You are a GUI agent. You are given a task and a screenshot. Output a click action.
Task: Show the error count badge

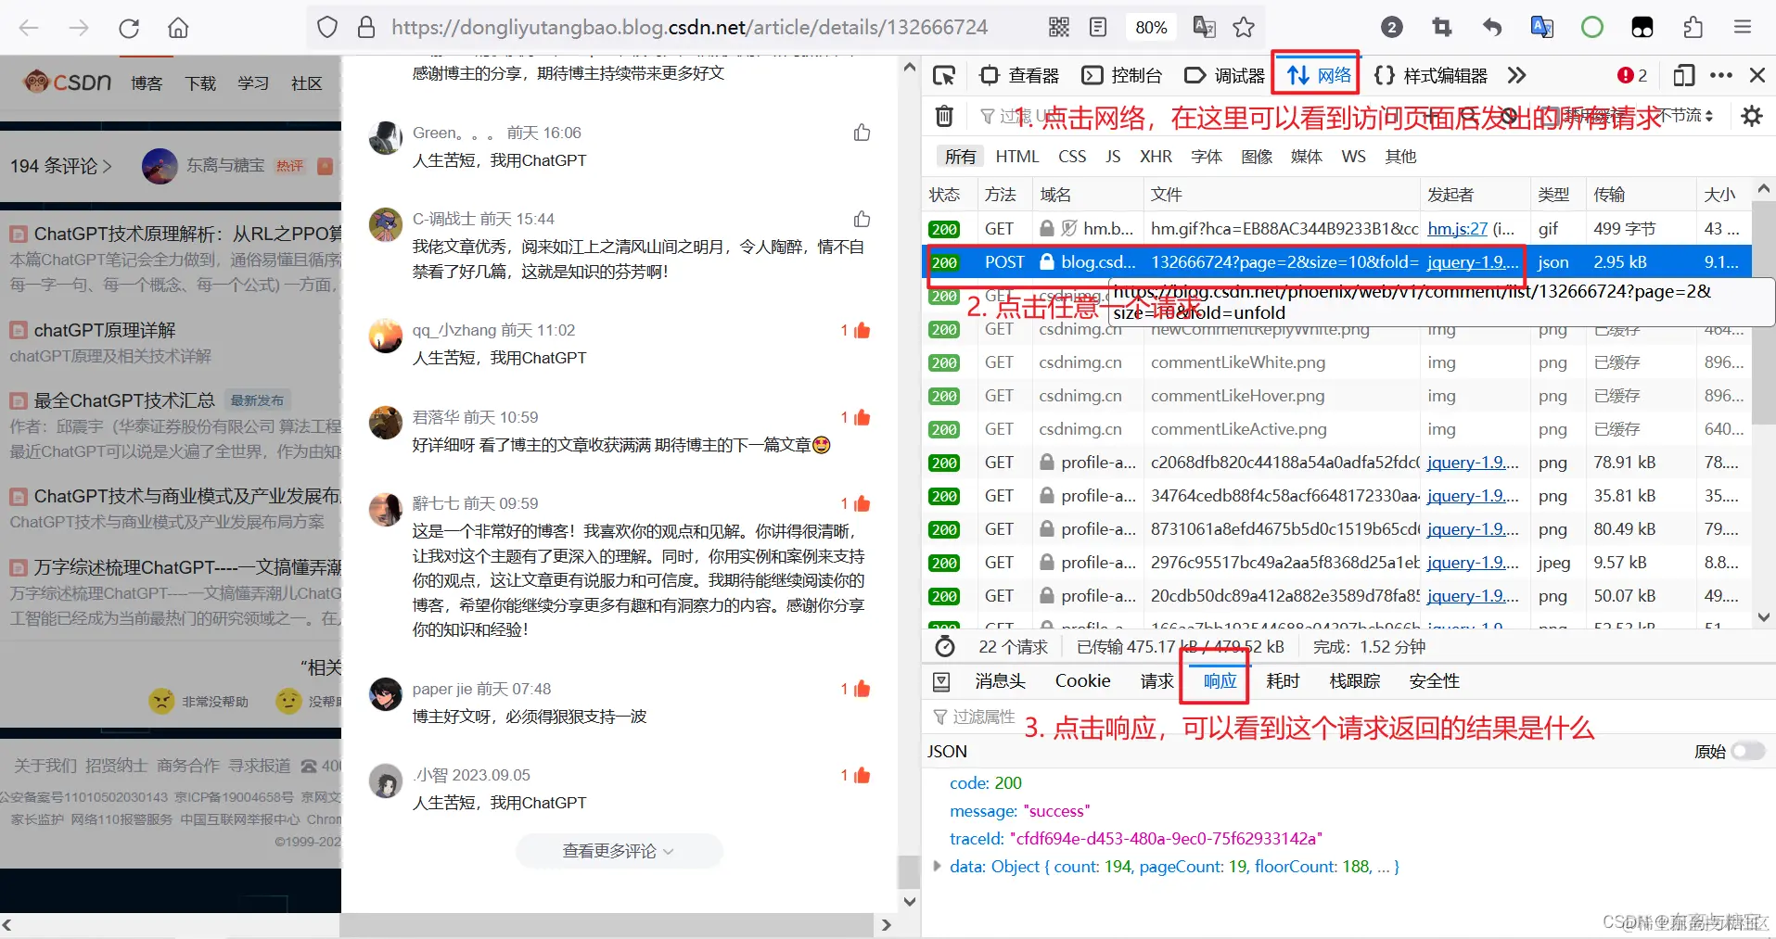(x=1632, y=75)
